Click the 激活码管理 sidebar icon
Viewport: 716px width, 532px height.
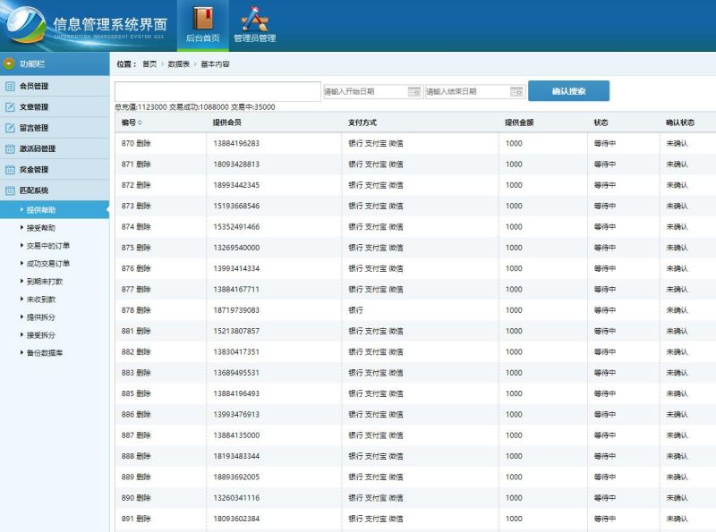tap(11, 148)
